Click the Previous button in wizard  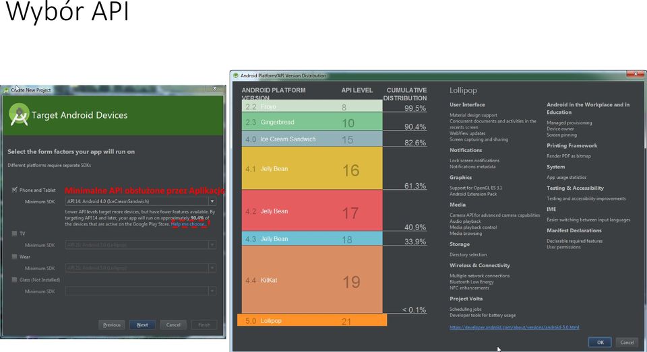112,325
